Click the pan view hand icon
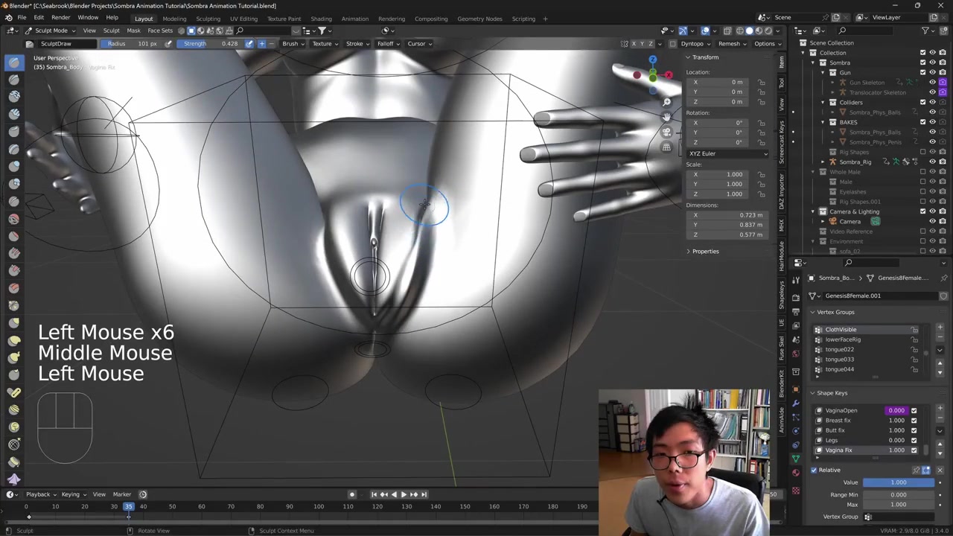The width and height of the screenshot is (953, 536). [666, 117]
